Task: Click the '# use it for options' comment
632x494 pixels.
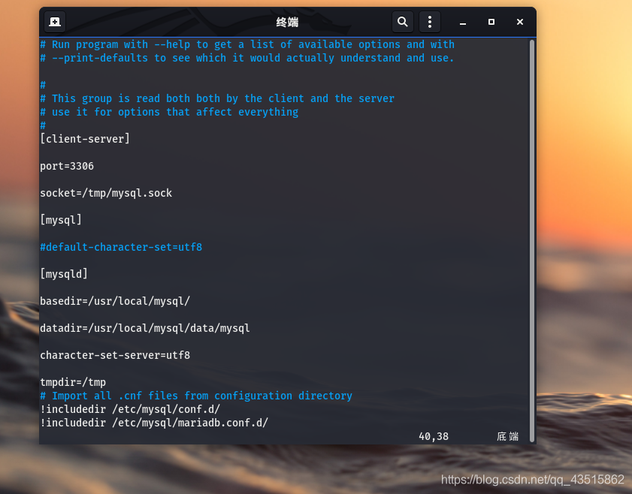Action: coord(169,112)
